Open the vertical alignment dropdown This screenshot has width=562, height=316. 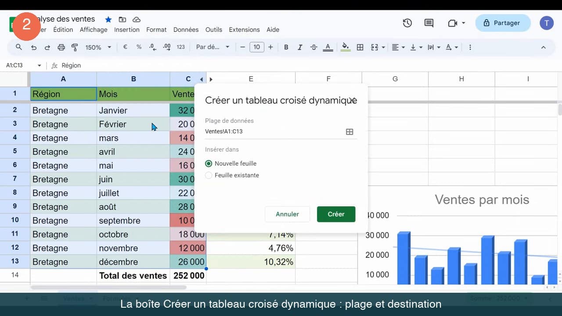point(416,47)
